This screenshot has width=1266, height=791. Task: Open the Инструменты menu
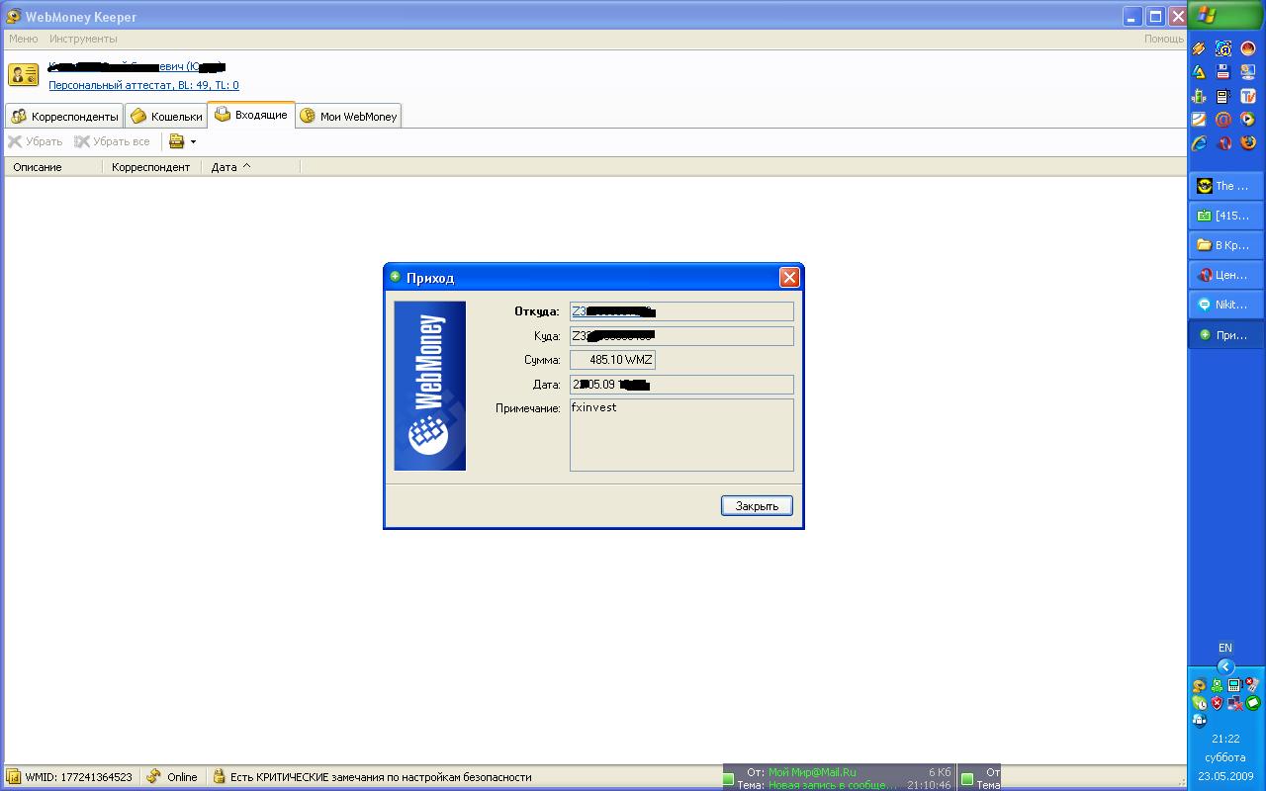pyautogui.click(x=83, y=39)
